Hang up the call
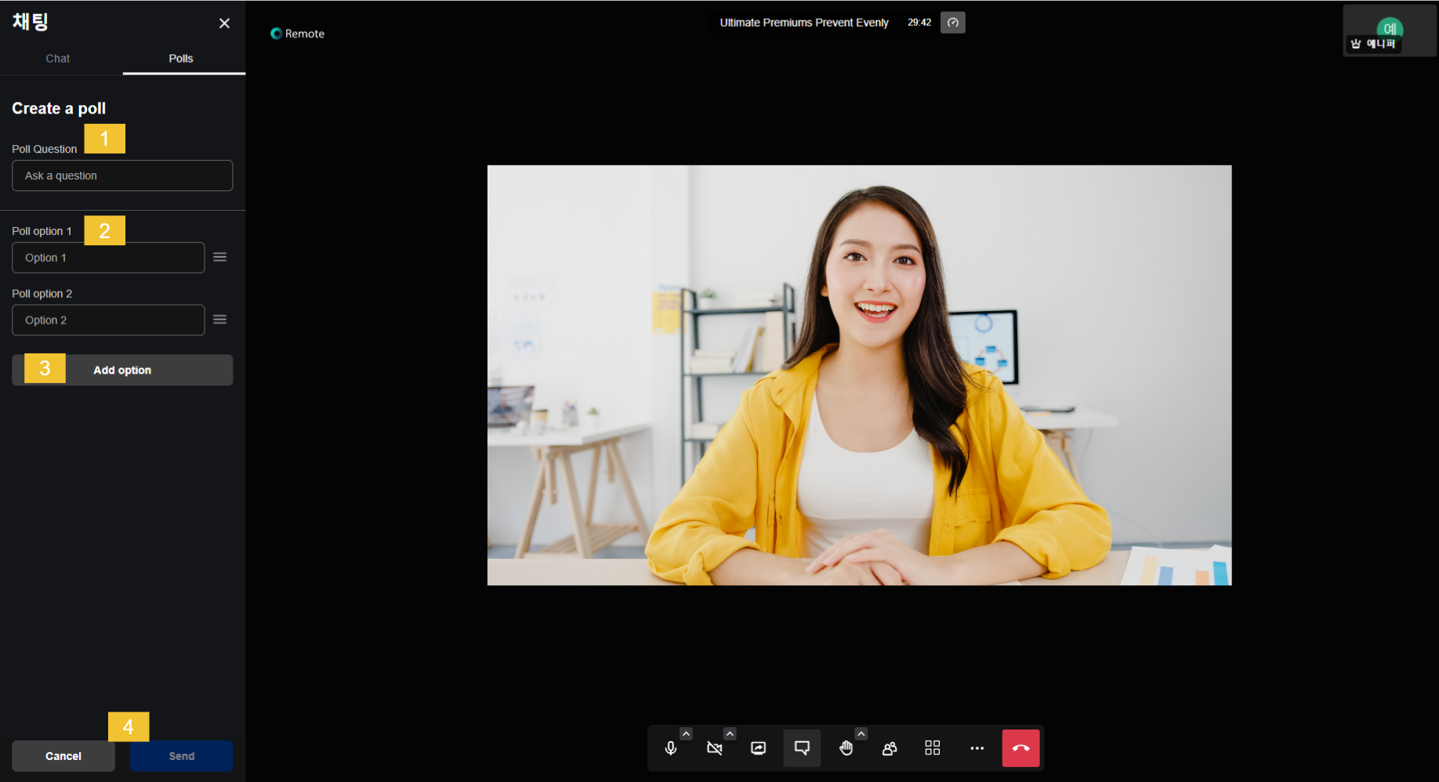The height and width of the screenshot is (782, 1439). (1020, 748)
